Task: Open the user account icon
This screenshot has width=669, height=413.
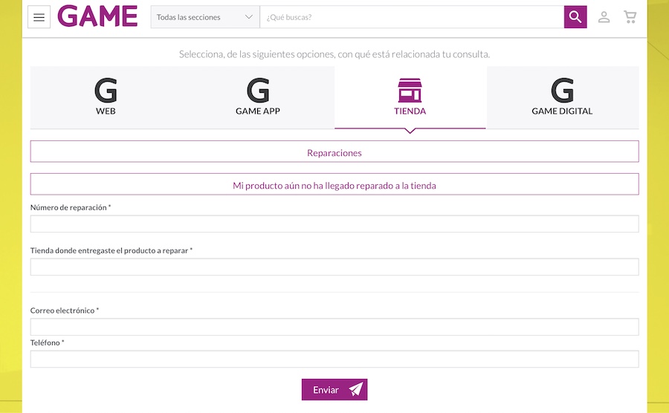Action: coord(604,17)
